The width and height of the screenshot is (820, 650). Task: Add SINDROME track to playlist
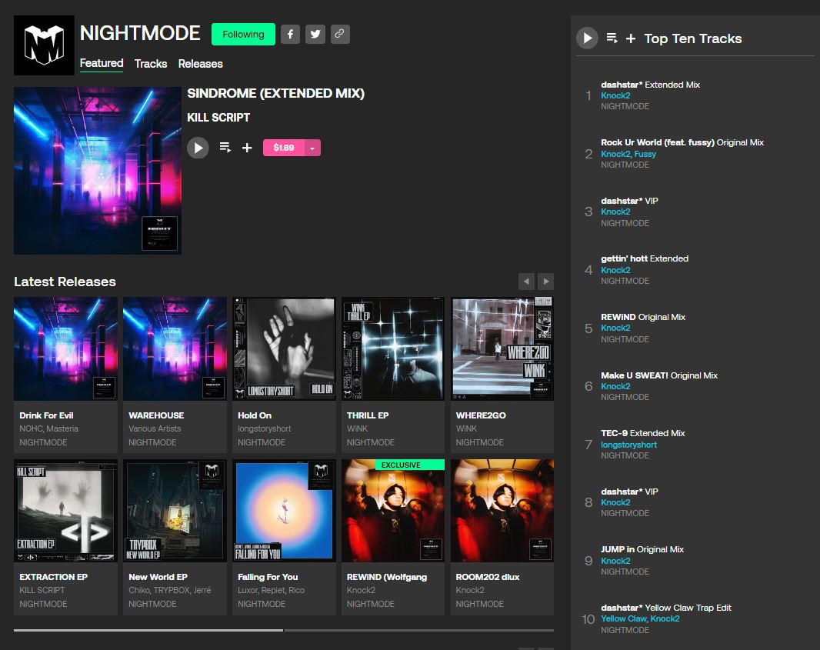(x=247, y=148)
